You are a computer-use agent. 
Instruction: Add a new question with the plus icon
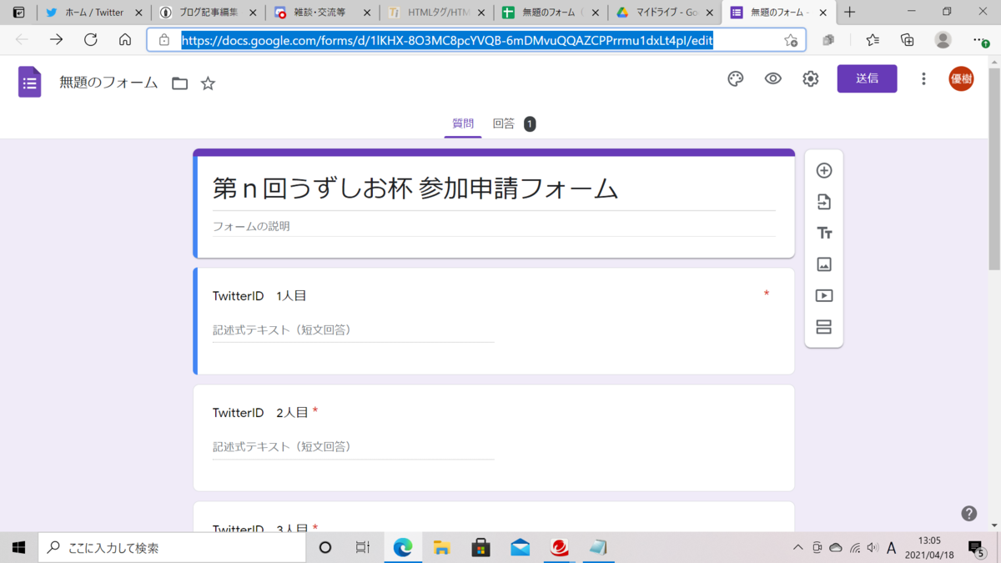click(823, 169)
